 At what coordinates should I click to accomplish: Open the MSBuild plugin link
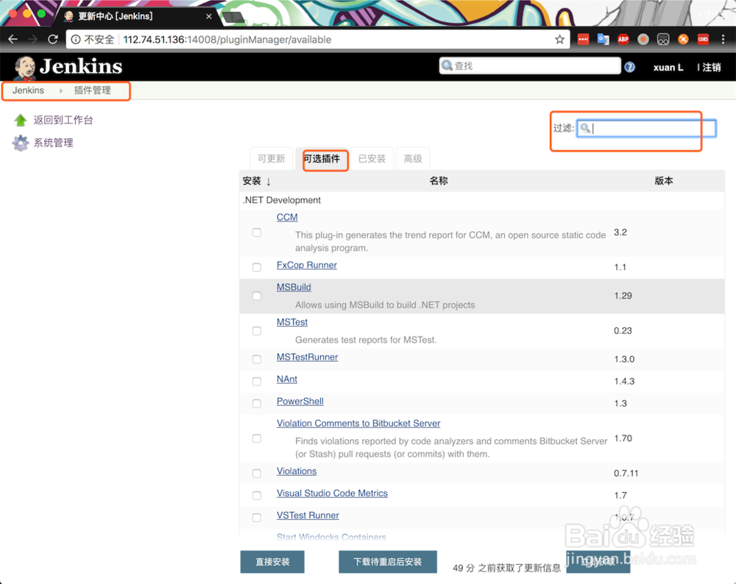[294, 287]
